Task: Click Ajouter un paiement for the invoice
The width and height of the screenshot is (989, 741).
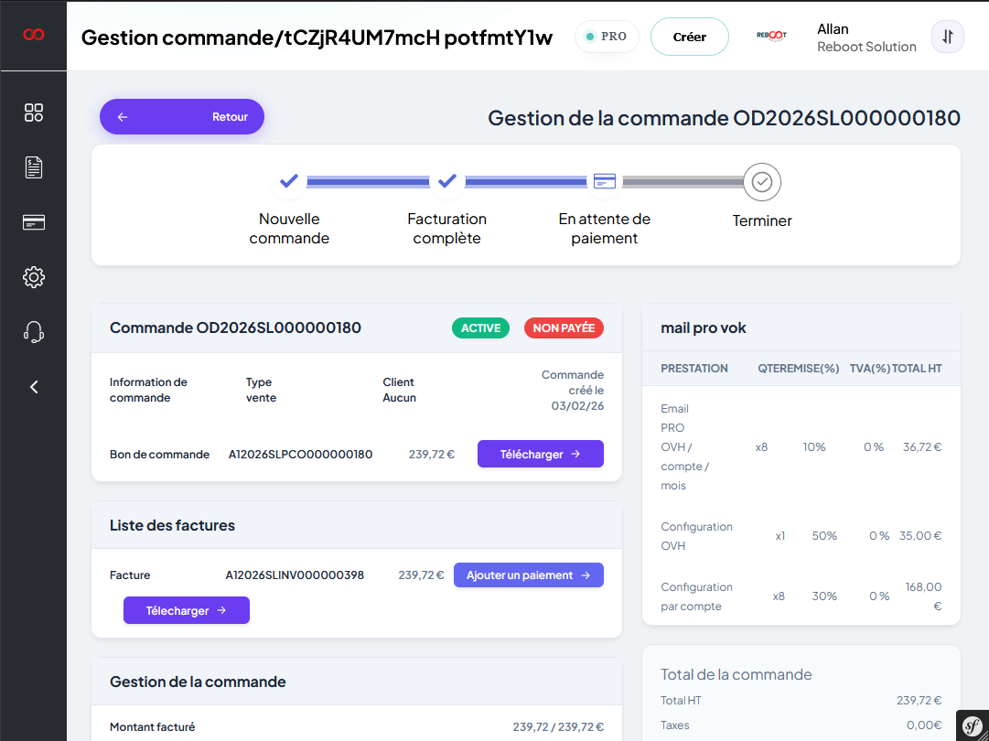Action: pos(528,575)
